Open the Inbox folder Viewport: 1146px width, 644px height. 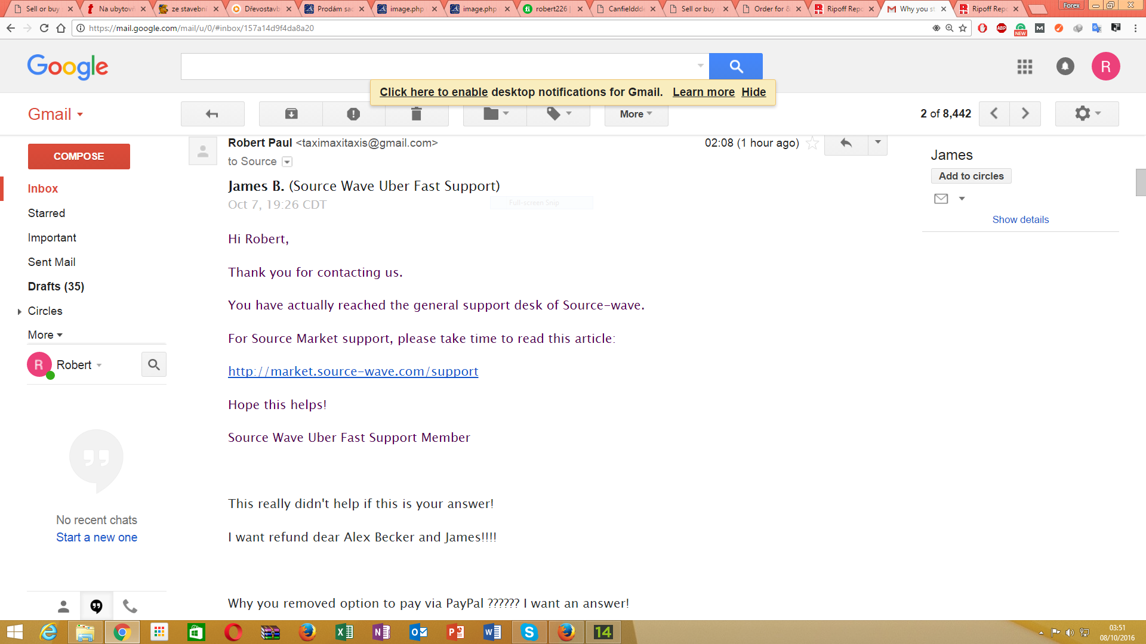coord(43,188)
